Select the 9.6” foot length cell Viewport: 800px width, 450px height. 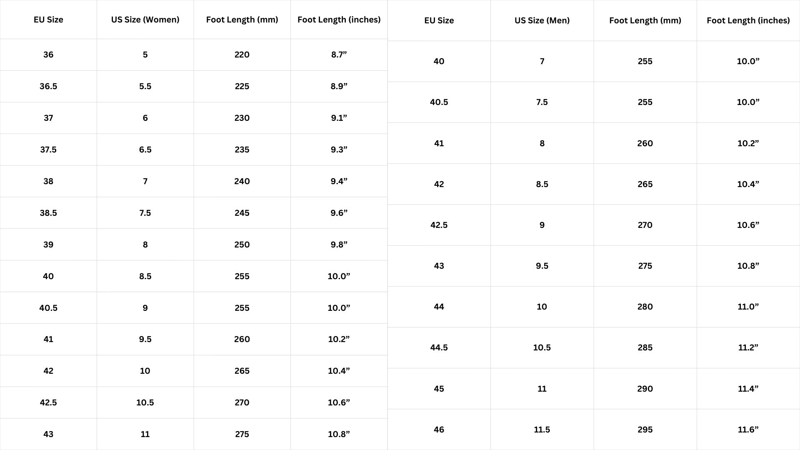pyautogui.click(x=339, y=213)
